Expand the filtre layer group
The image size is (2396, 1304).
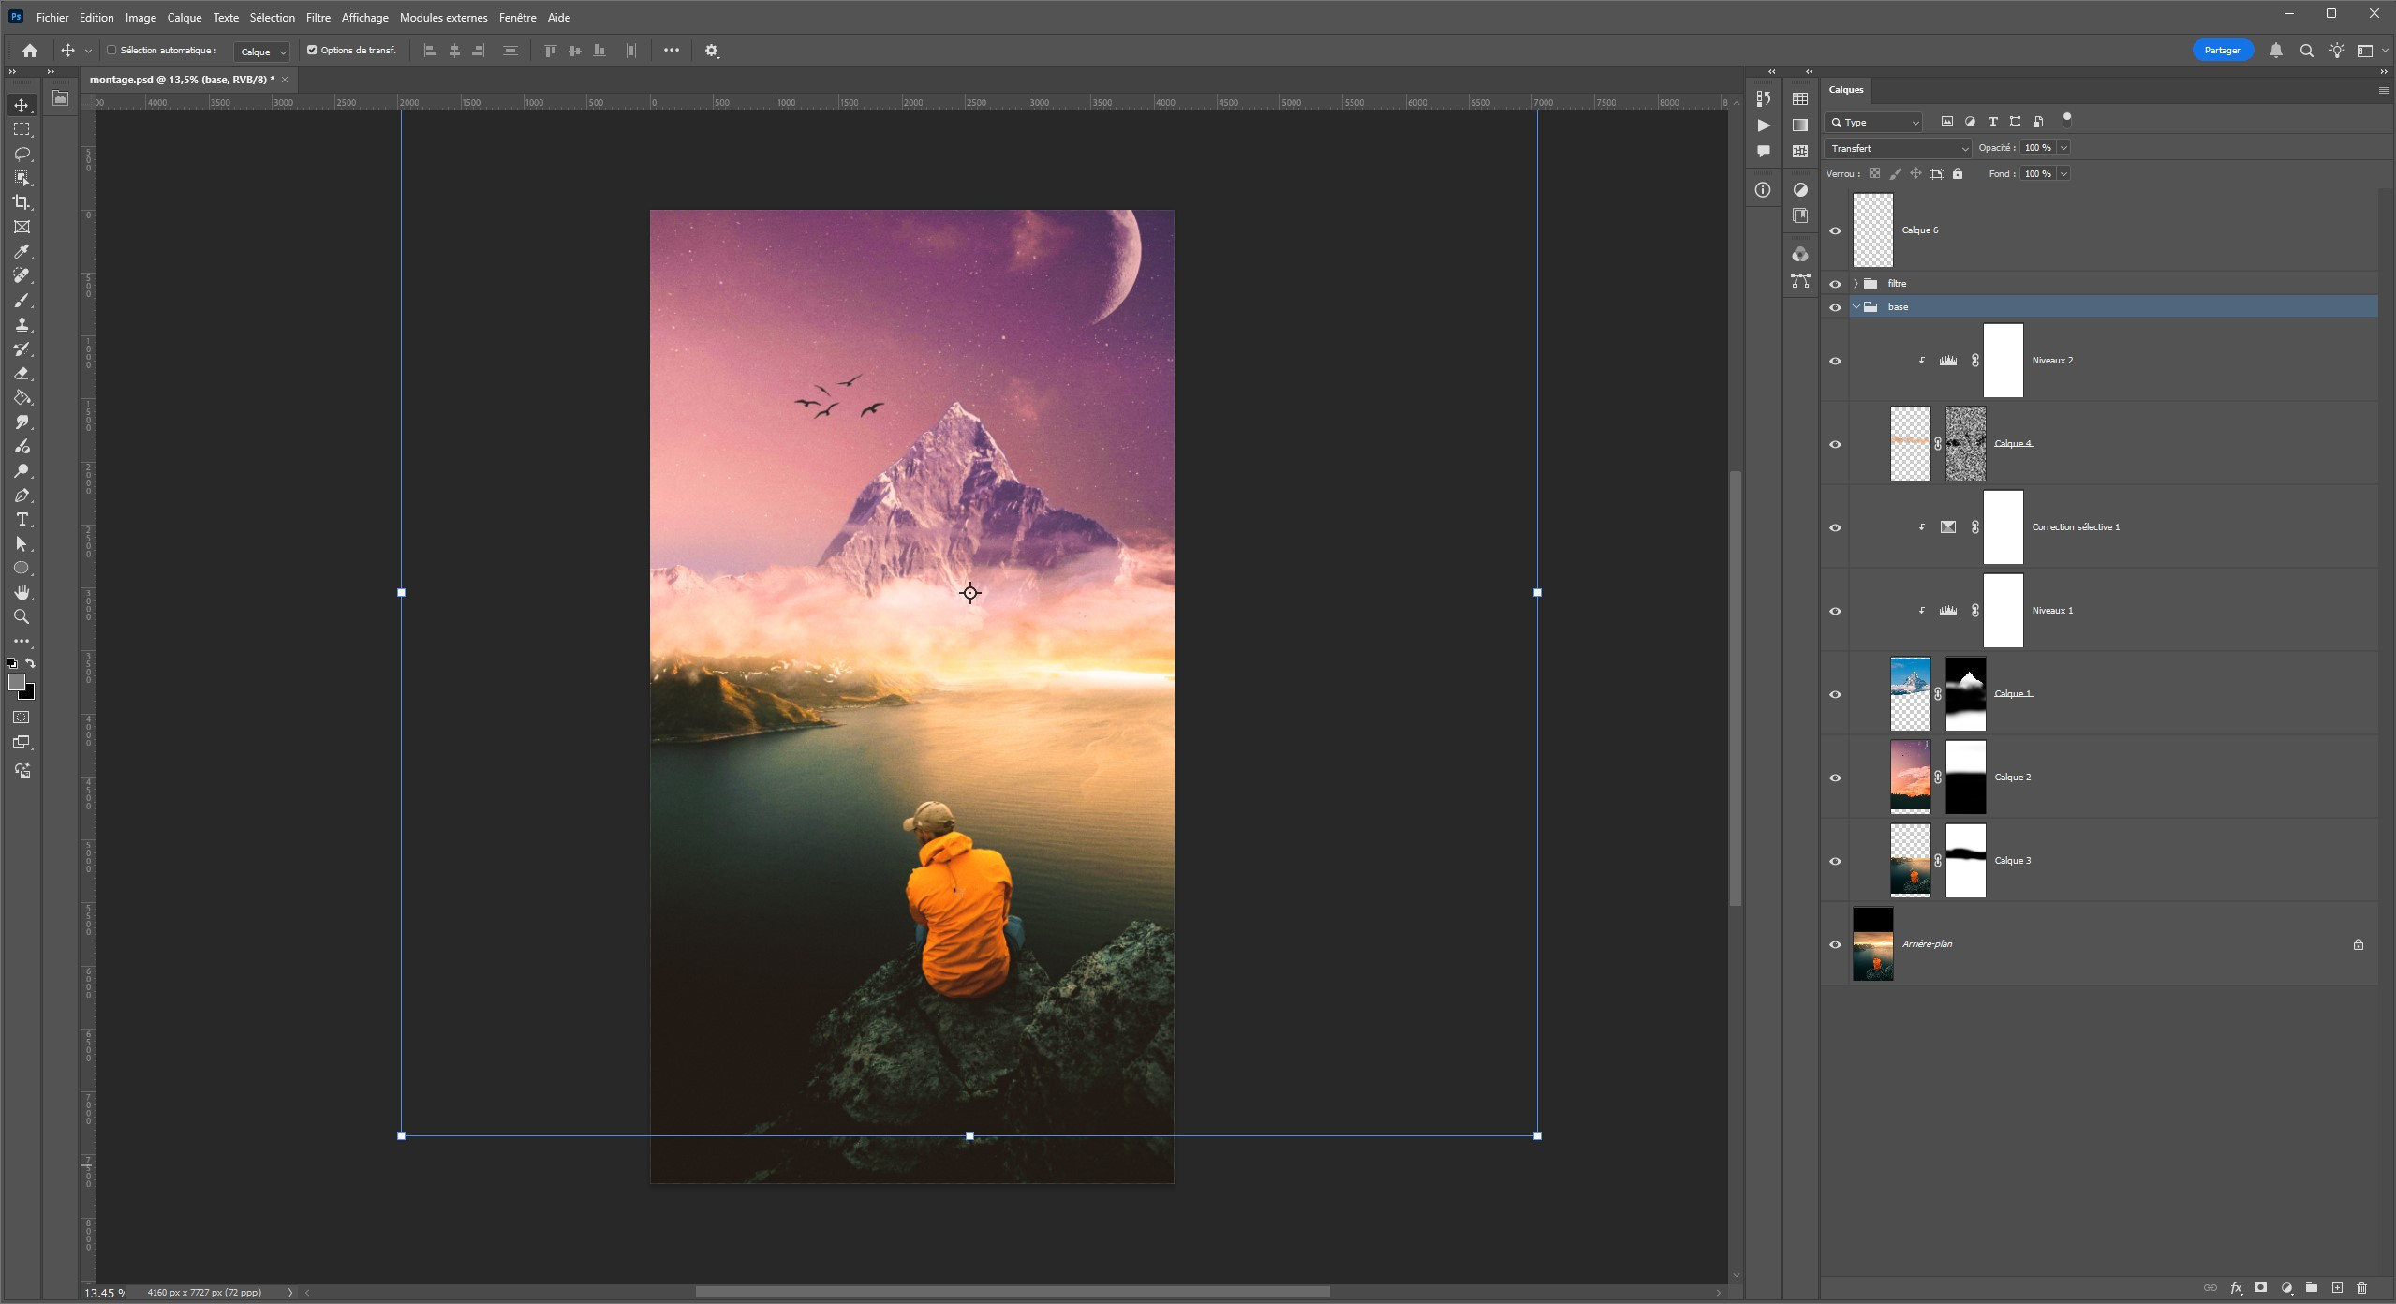pos(1856,284)
